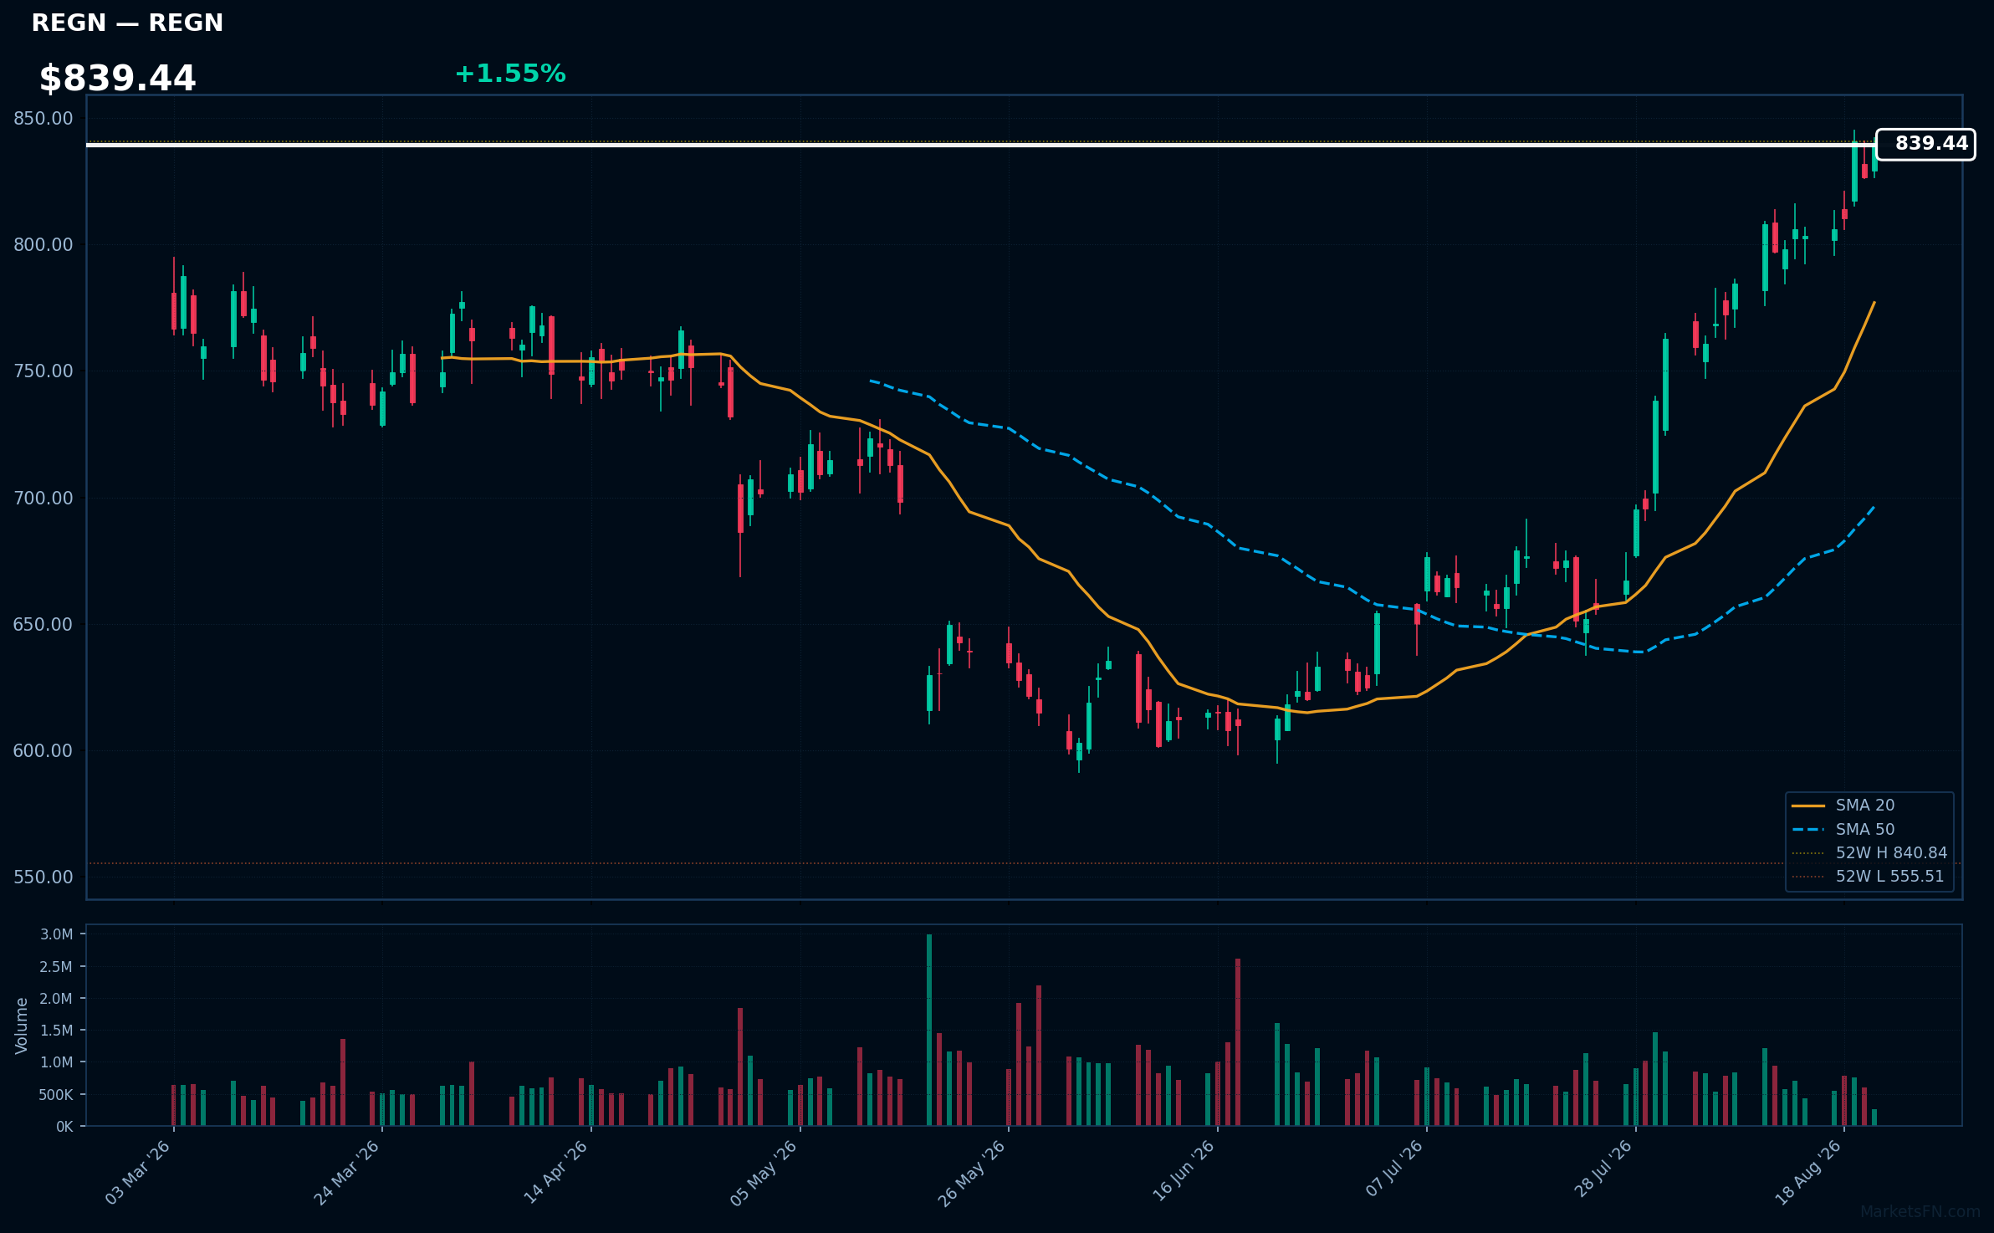Click the tallest green volume bar
Image resolution: width=1994 pixels, height=1233 pixels.
929,1030
